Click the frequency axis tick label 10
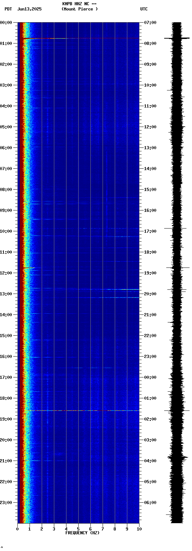This screenshot has height=551, width=192. [x=139, y=529]
